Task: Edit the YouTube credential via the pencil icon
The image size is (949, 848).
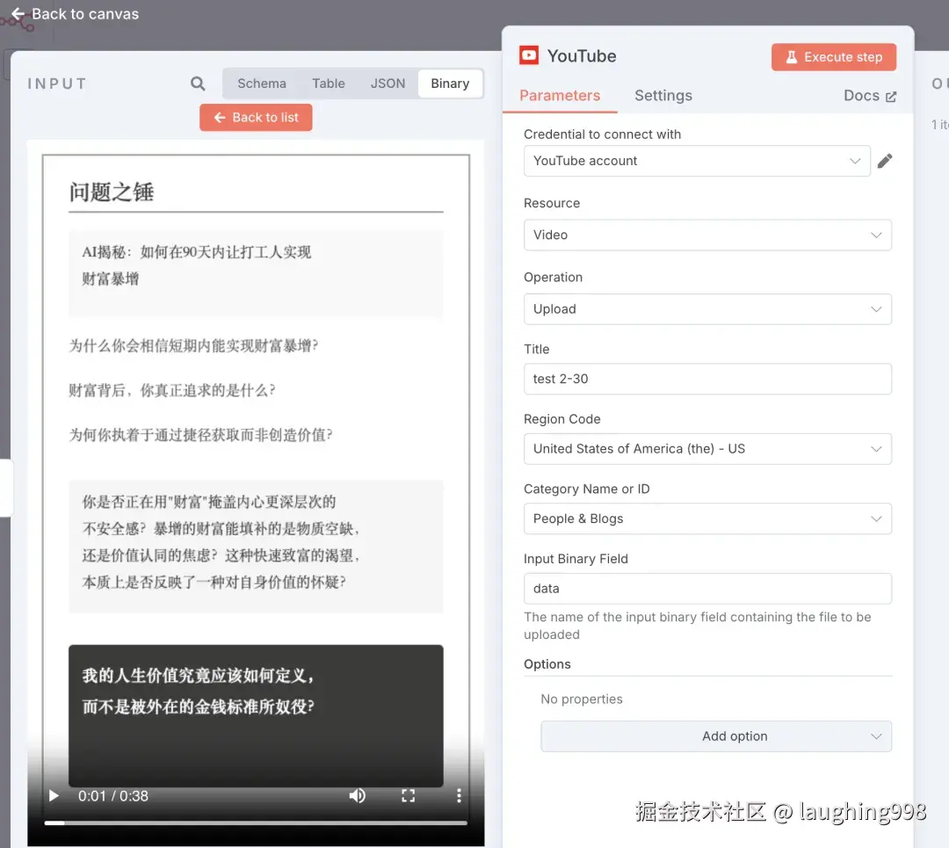Action: click(x=885, y=161)
